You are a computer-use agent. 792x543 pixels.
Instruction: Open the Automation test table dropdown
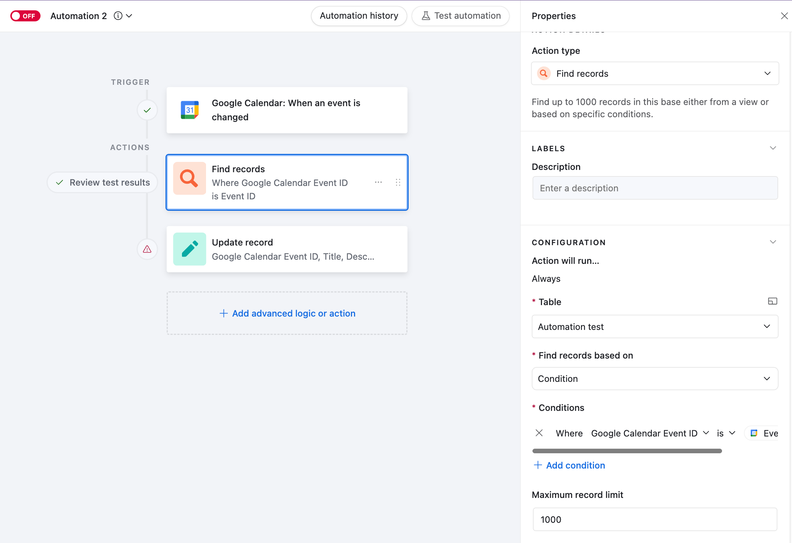click(x=655, y=326)
